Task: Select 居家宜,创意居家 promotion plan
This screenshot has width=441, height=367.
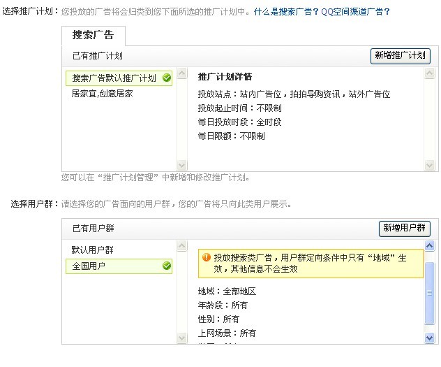Action: coord(102,93)
